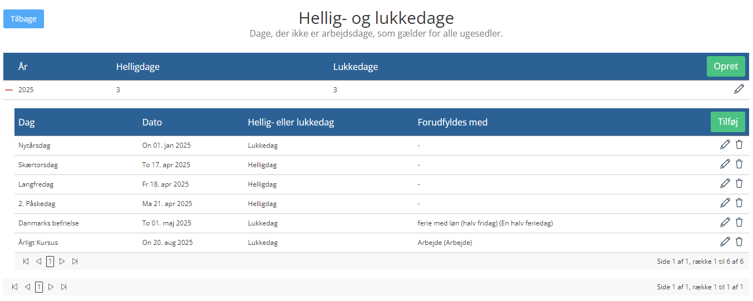The image size is (753, 301).
Task: Edit the Skærtorsdag row
Action: [725, 164]
